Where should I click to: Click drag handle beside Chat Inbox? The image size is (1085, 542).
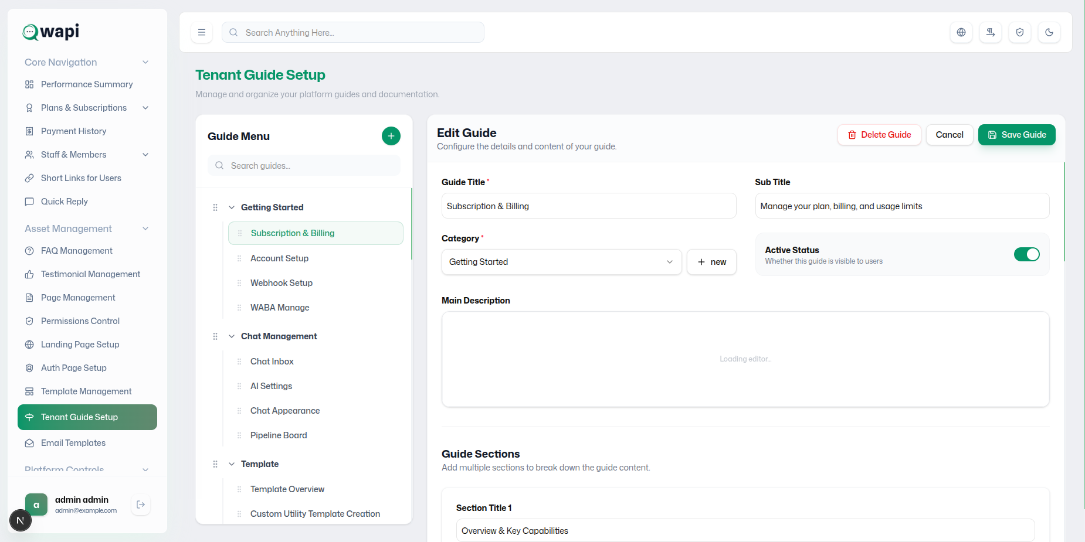click(x=239, y=362)
